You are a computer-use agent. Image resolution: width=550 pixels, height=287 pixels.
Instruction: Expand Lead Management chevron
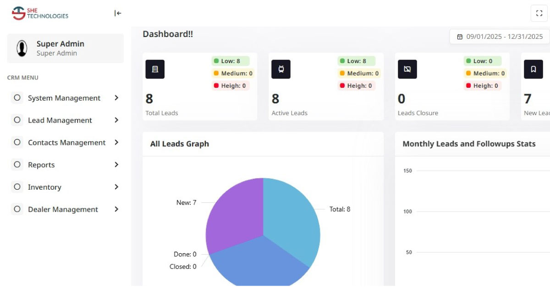[116, 120]
